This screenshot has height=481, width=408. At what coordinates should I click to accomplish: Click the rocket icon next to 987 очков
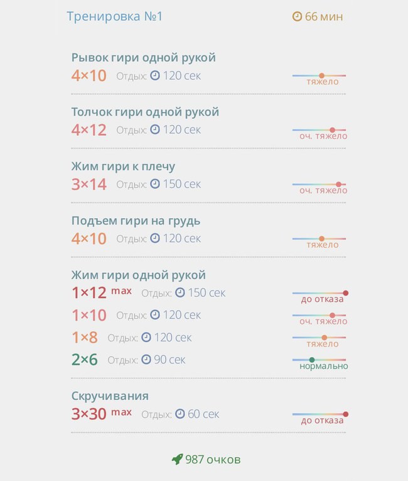point(178,459)
